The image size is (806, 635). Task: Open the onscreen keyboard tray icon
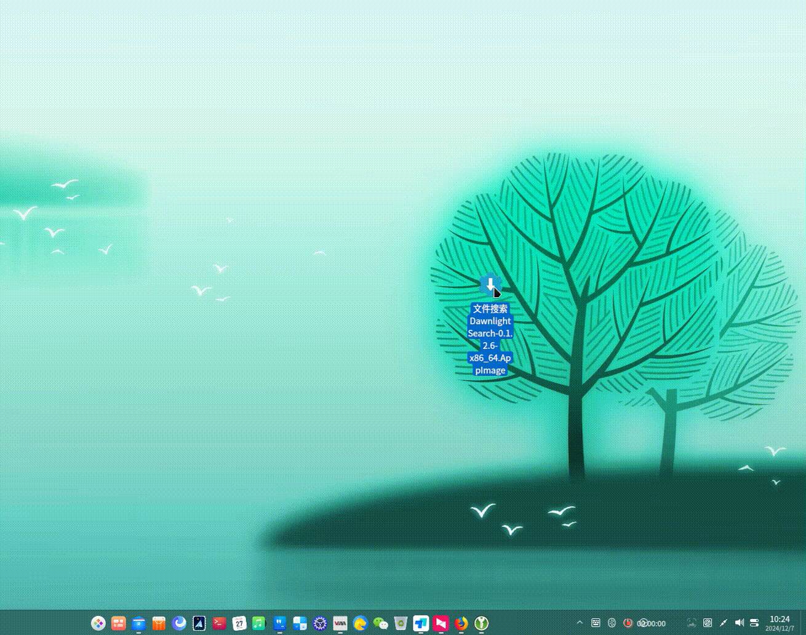[596, 623]
